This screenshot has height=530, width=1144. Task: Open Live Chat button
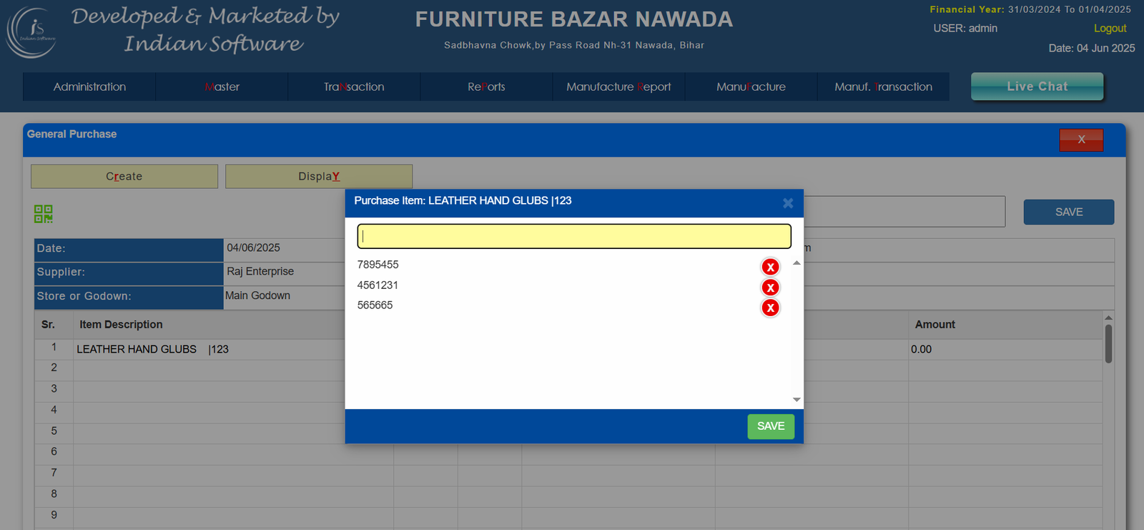coord(1037,87)
